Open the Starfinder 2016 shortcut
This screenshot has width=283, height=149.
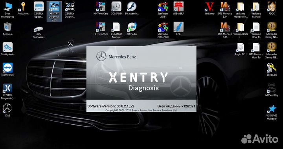(x=163, y=10)
